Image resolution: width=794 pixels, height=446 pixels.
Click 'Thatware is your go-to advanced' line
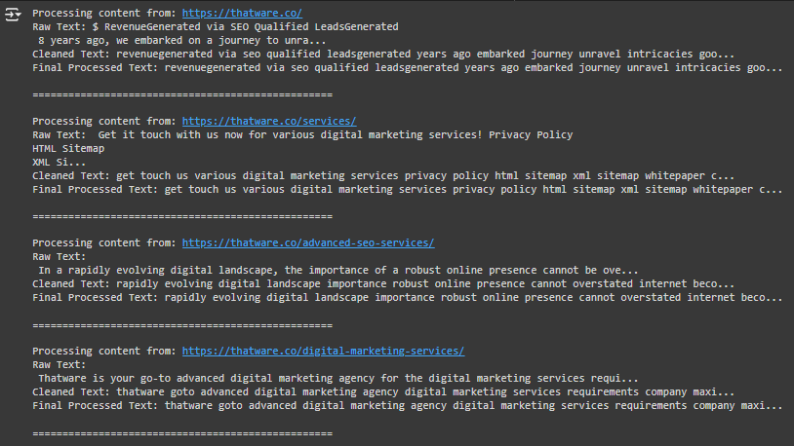click(x=338, y=379)
